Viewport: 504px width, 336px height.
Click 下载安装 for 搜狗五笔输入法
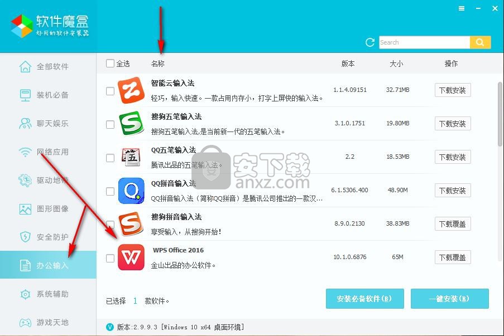pyautogui.click(x=453, y=124)
